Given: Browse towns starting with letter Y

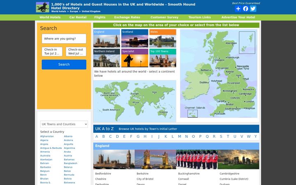Looking at the screenshot, I should 256,136.
